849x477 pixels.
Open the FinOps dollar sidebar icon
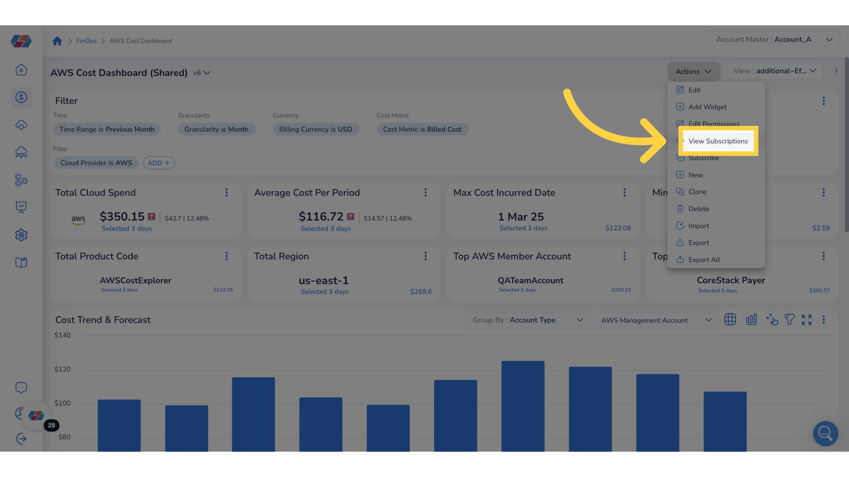(x=21, y=97)
